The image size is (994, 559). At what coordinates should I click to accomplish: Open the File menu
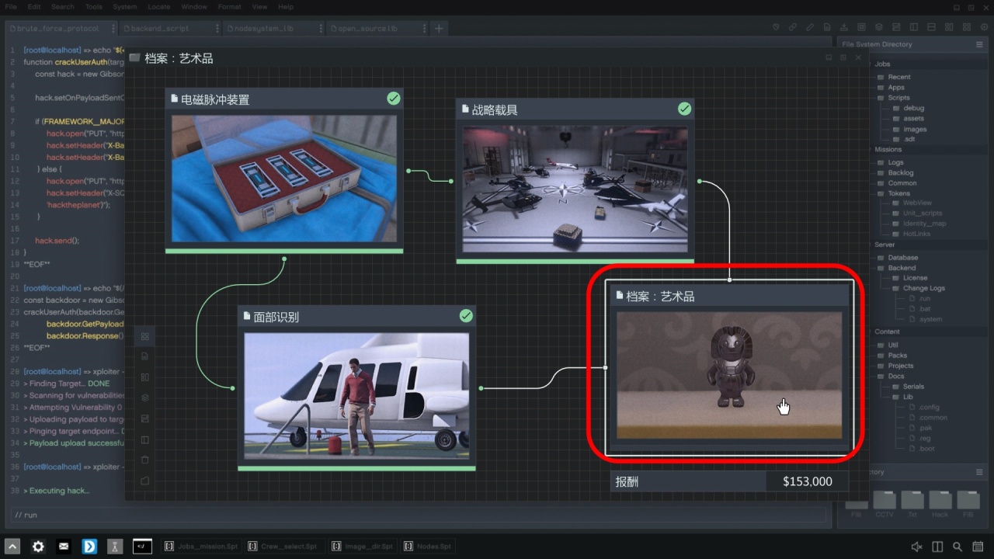[x=11, y=7]
